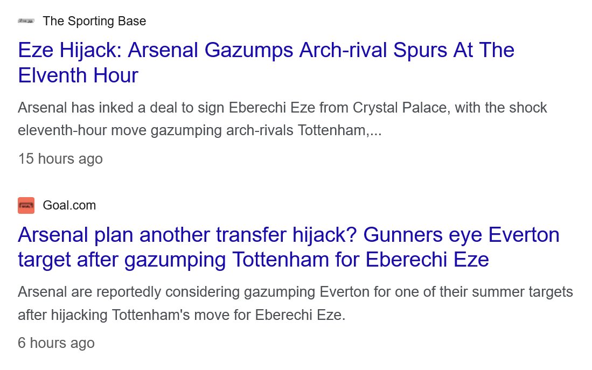The height and width of the screenshot is (370, 592).
Task: Select the Goal.com source name
Action: click(69, 205)
